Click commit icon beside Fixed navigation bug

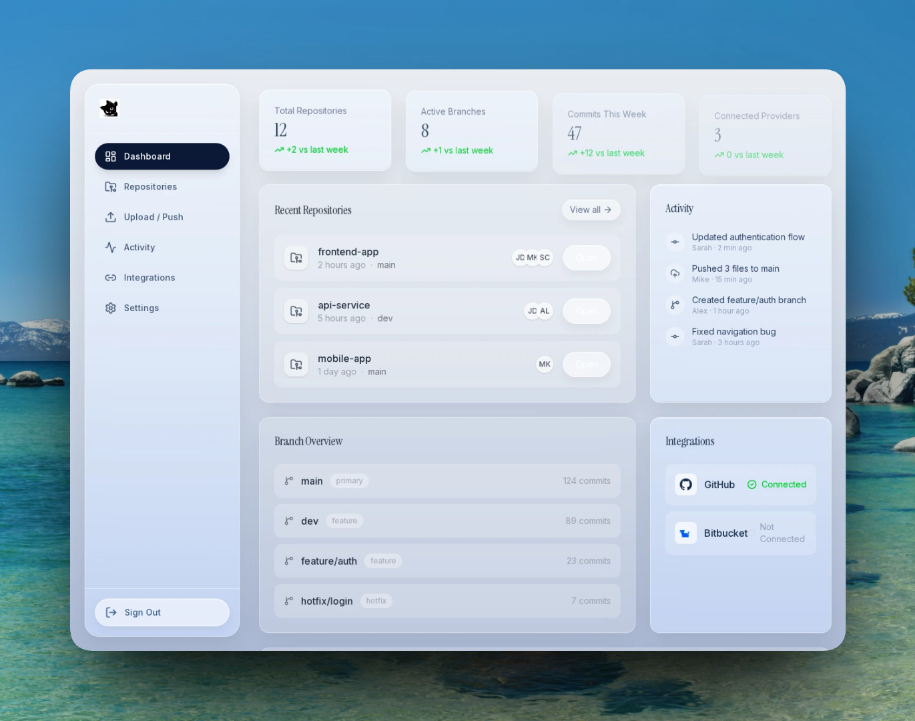click(675, 336)
